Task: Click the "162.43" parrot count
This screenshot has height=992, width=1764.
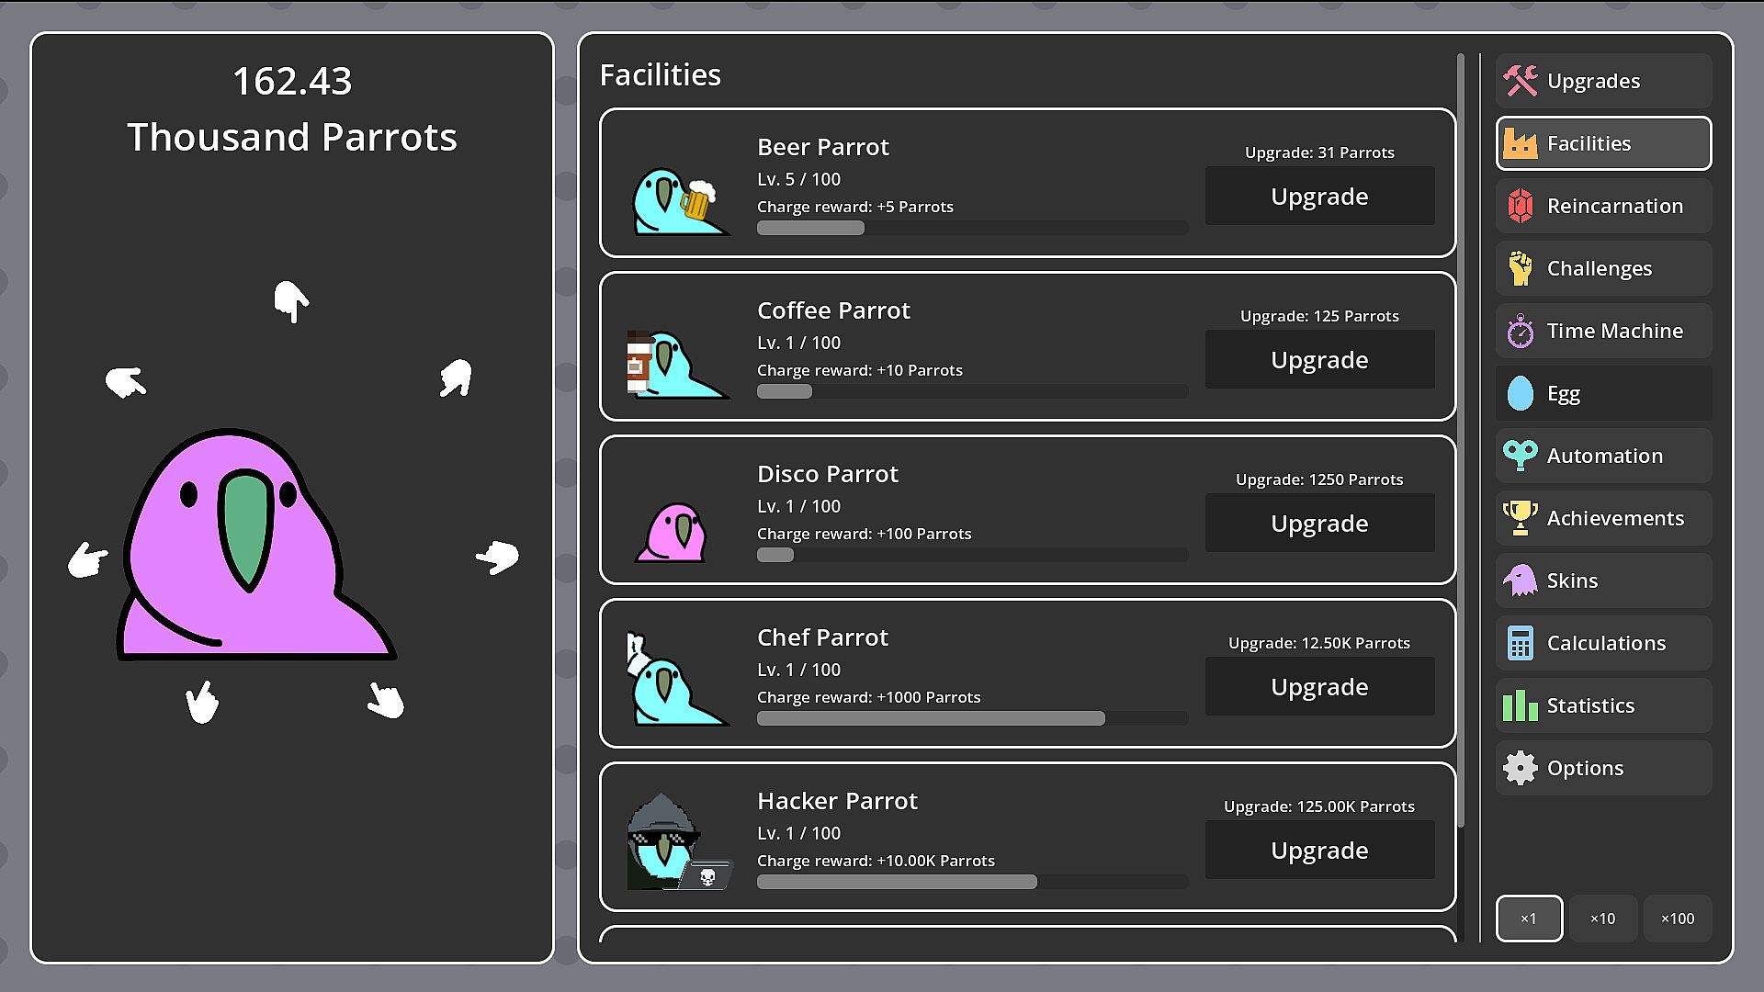Action: point(292,81)
